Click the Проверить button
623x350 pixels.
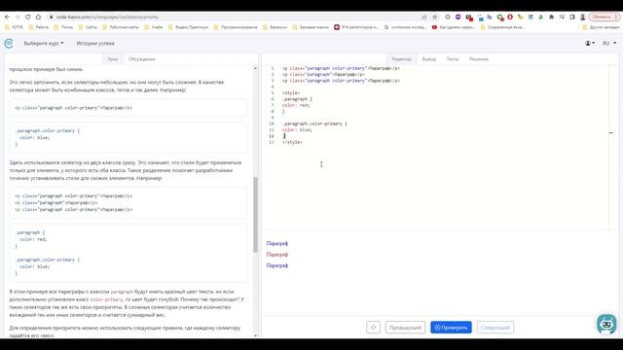pyautogui.click(x=451, y=328)
